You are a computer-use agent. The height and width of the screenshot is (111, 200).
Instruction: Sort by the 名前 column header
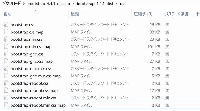[x=7, y=14]
